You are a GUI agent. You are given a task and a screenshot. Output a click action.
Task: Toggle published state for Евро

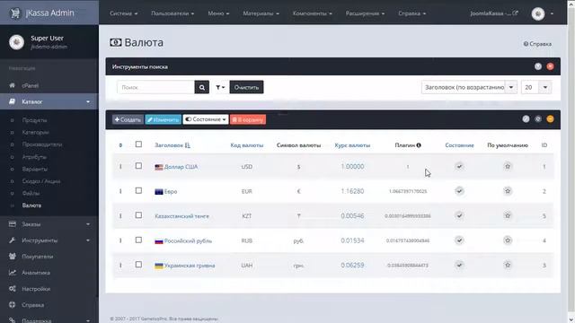tap(459, 191)
